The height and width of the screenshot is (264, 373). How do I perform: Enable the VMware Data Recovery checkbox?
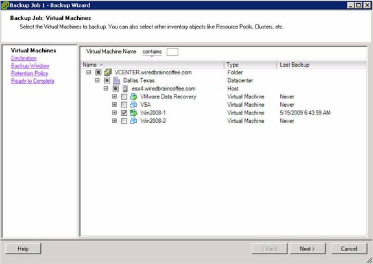(x=124, y=96)
